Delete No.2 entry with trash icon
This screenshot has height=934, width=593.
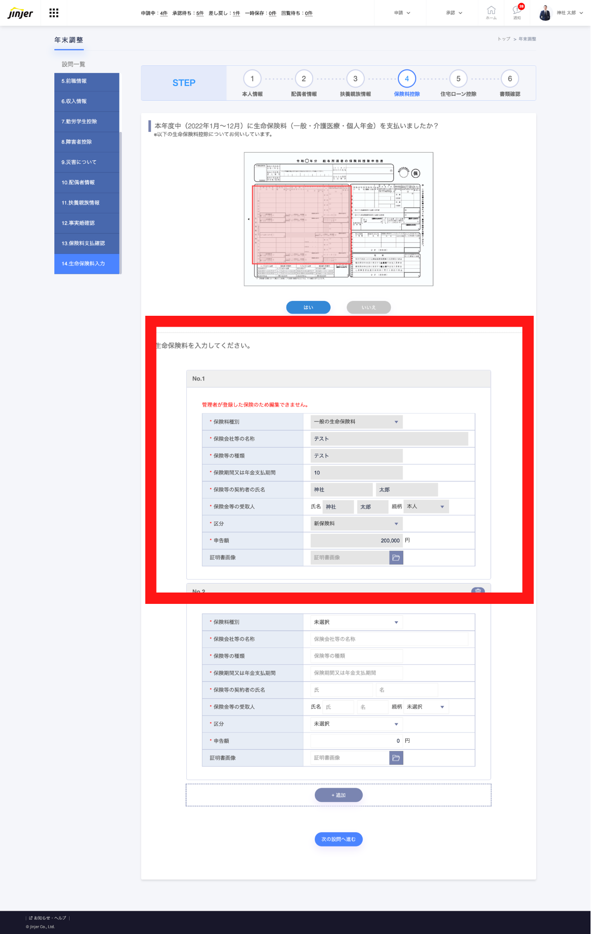point(478,591)
